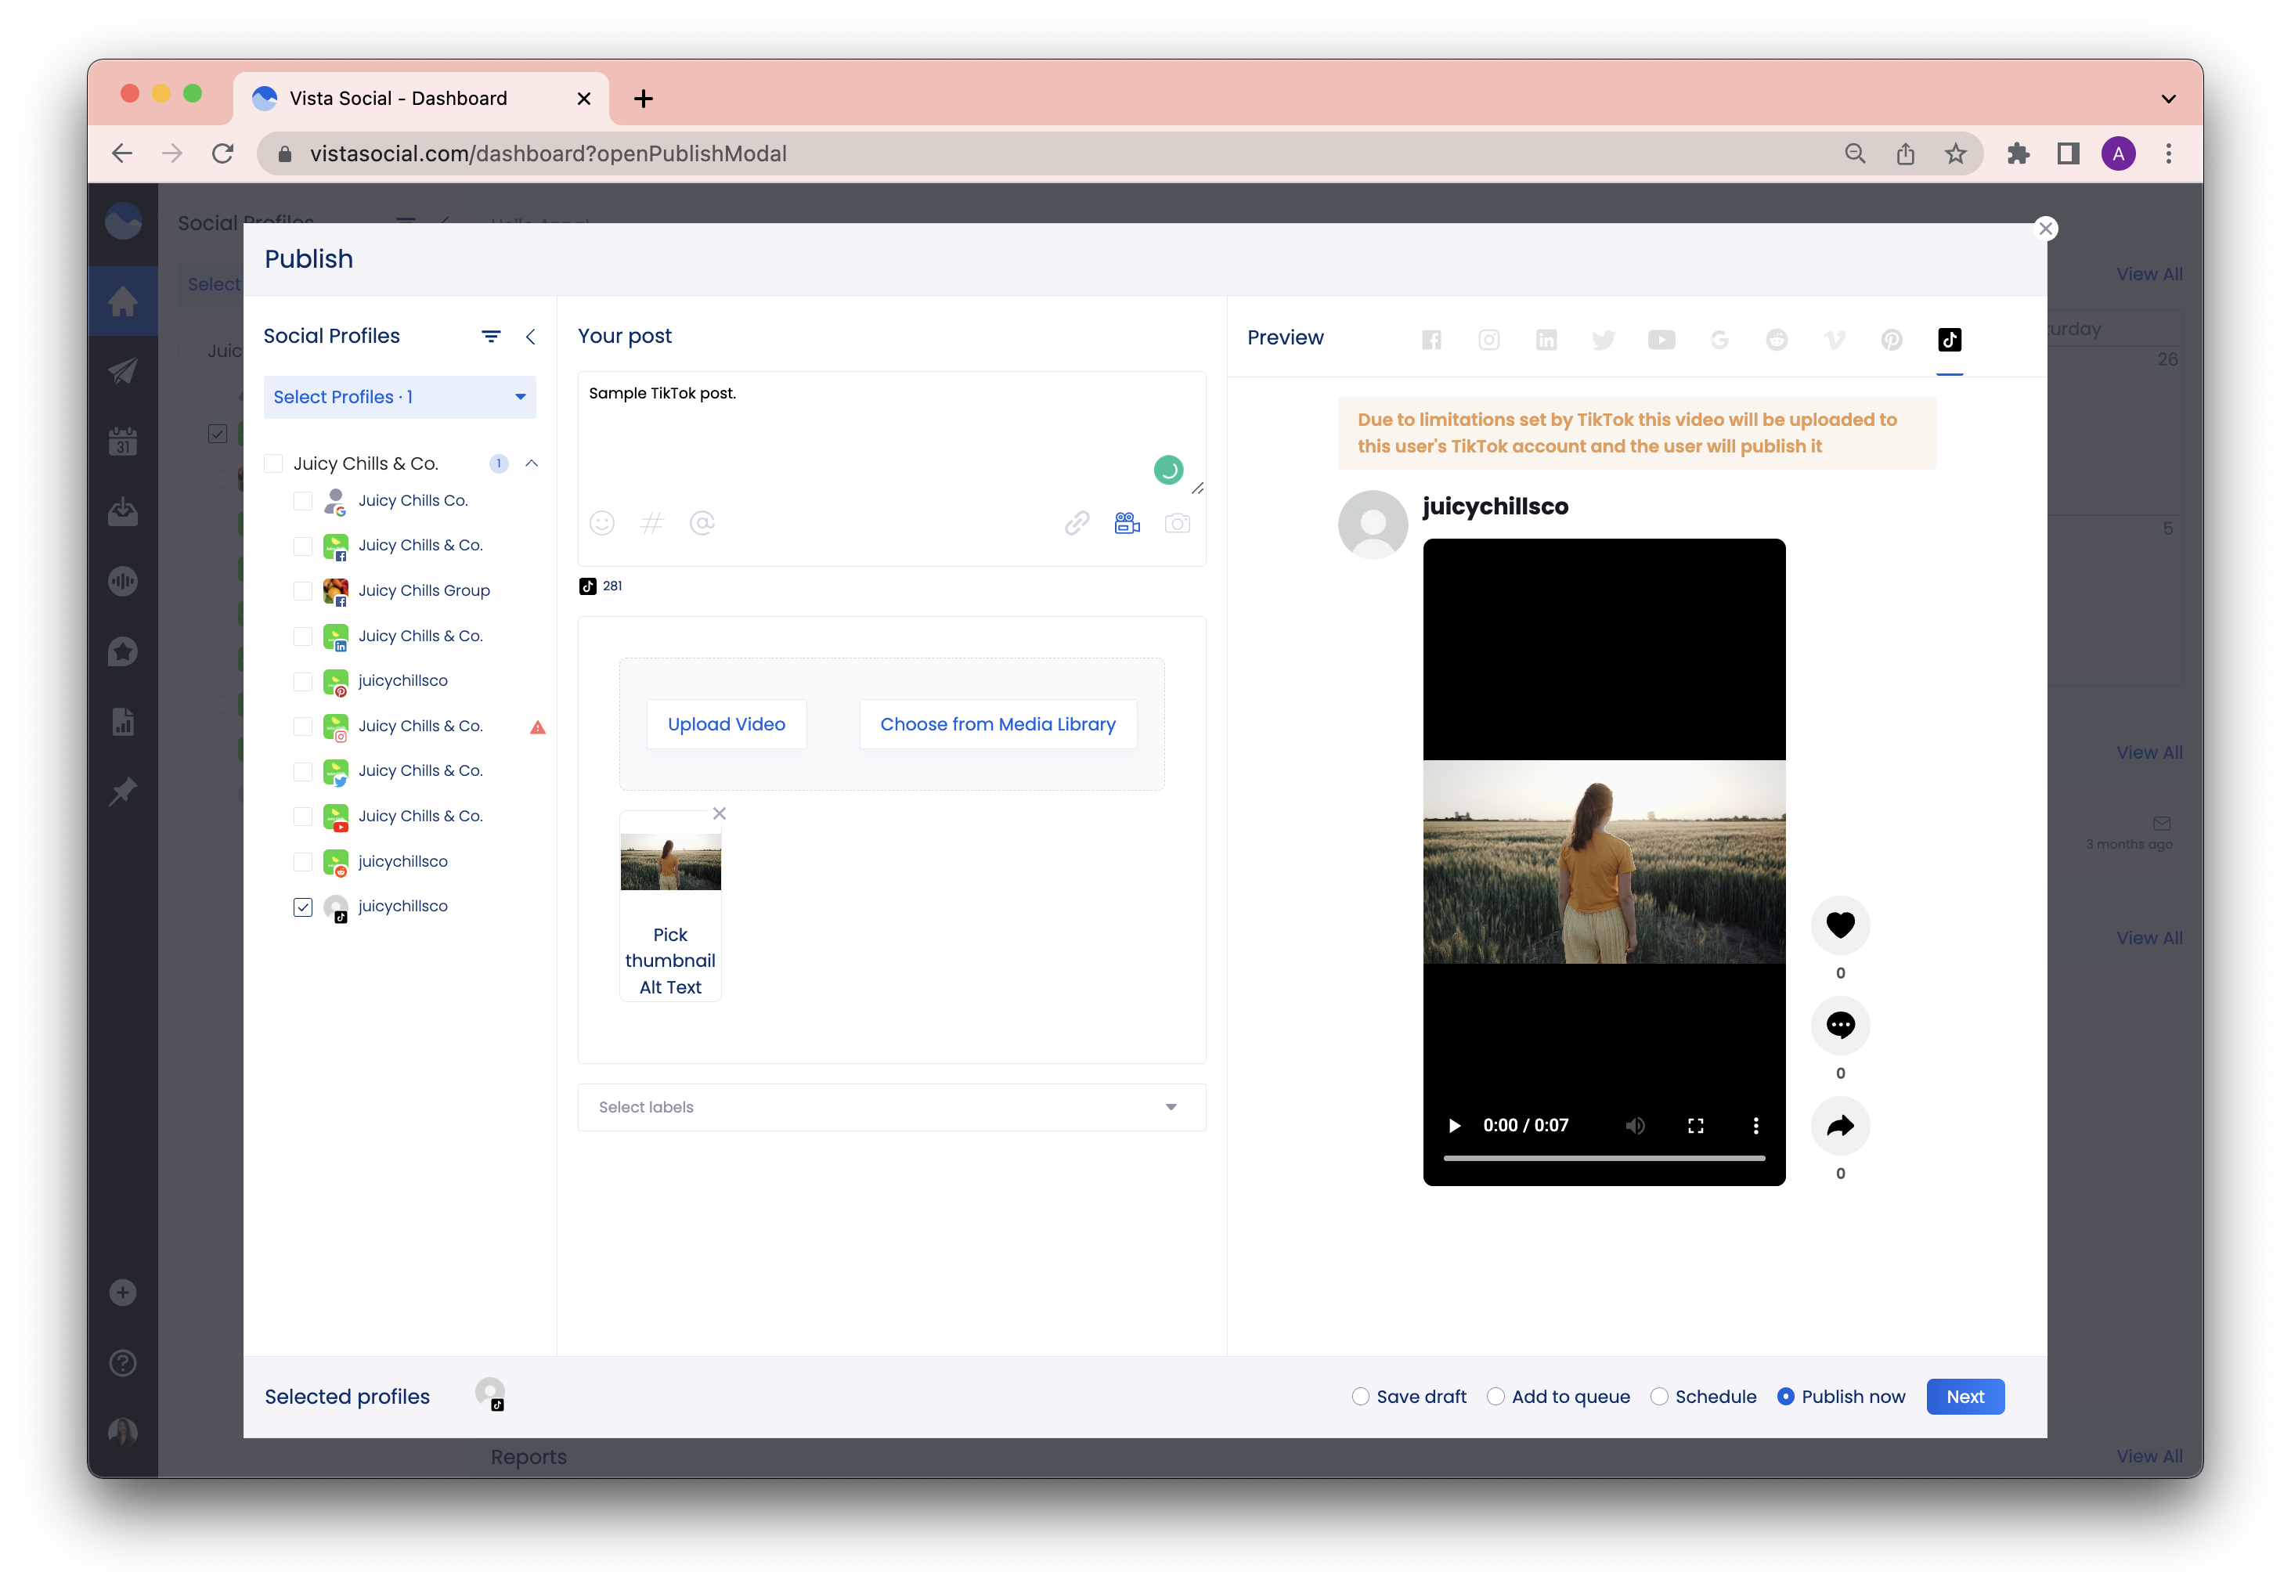
Task: Open the tab search chevron in Chrome
Action: tap(2167, 99)
